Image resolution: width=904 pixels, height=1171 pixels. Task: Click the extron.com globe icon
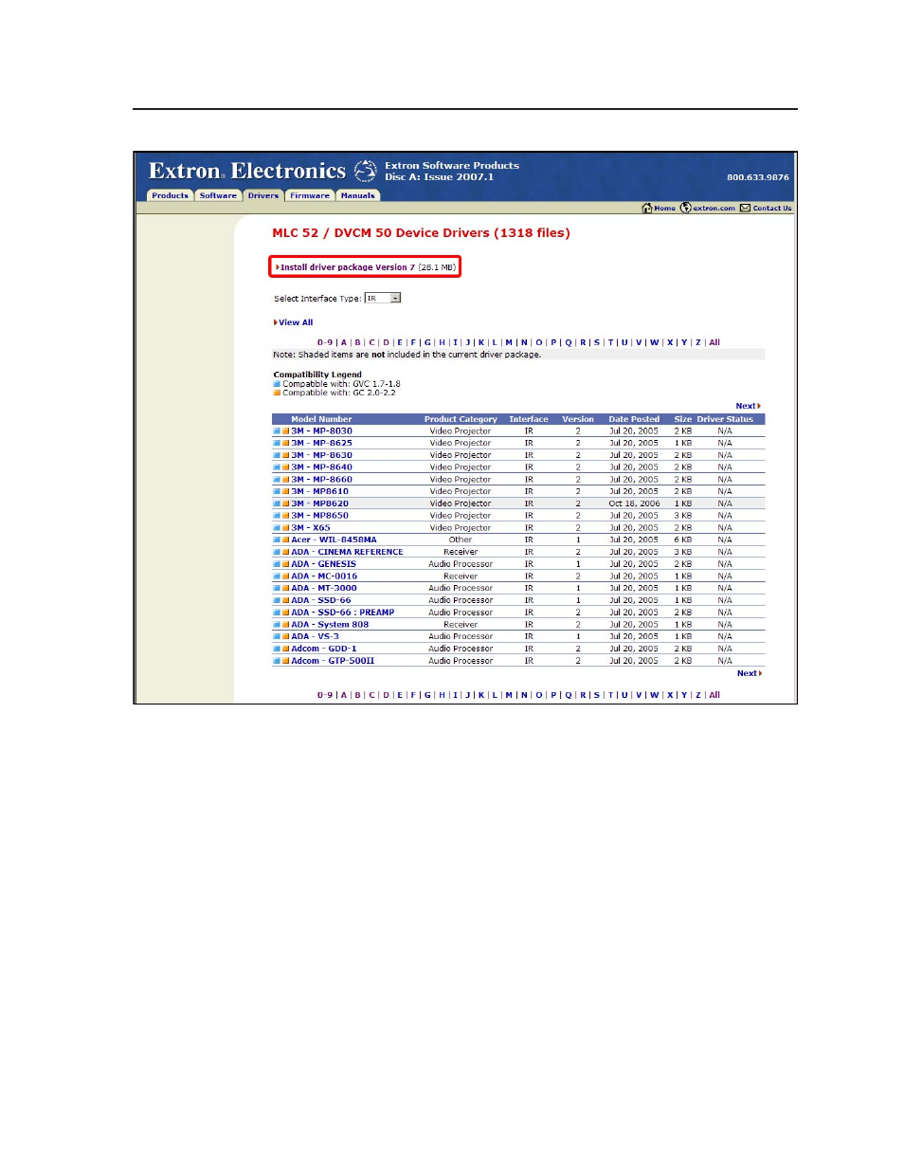pyautogui.click(x=685, y=208)
